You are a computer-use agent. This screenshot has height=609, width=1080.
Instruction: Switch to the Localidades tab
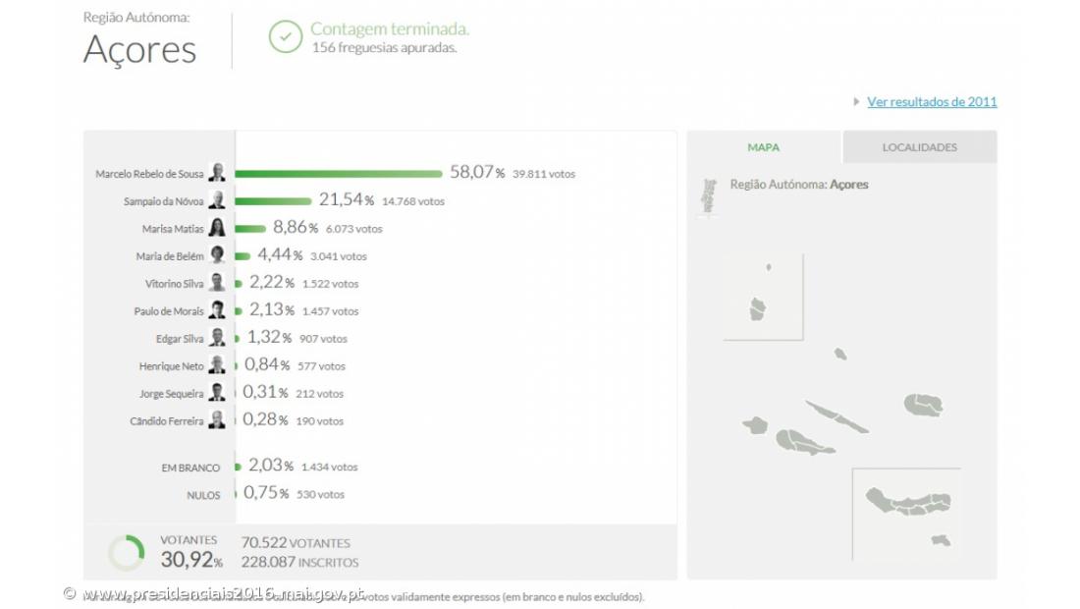pyautogui.click(x=919, y=147)
